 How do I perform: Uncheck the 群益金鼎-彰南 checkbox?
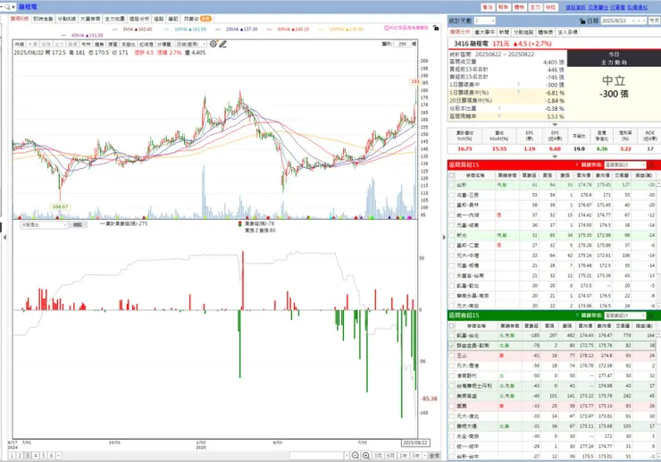[x=452, y=346]
